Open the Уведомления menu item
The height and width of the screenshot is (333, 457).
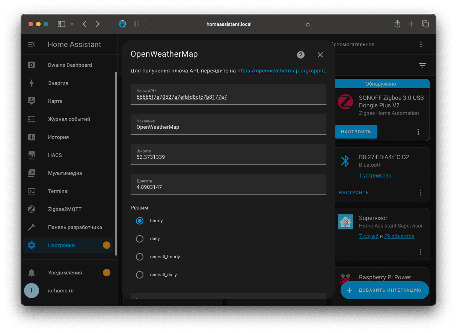pos(68,273)
